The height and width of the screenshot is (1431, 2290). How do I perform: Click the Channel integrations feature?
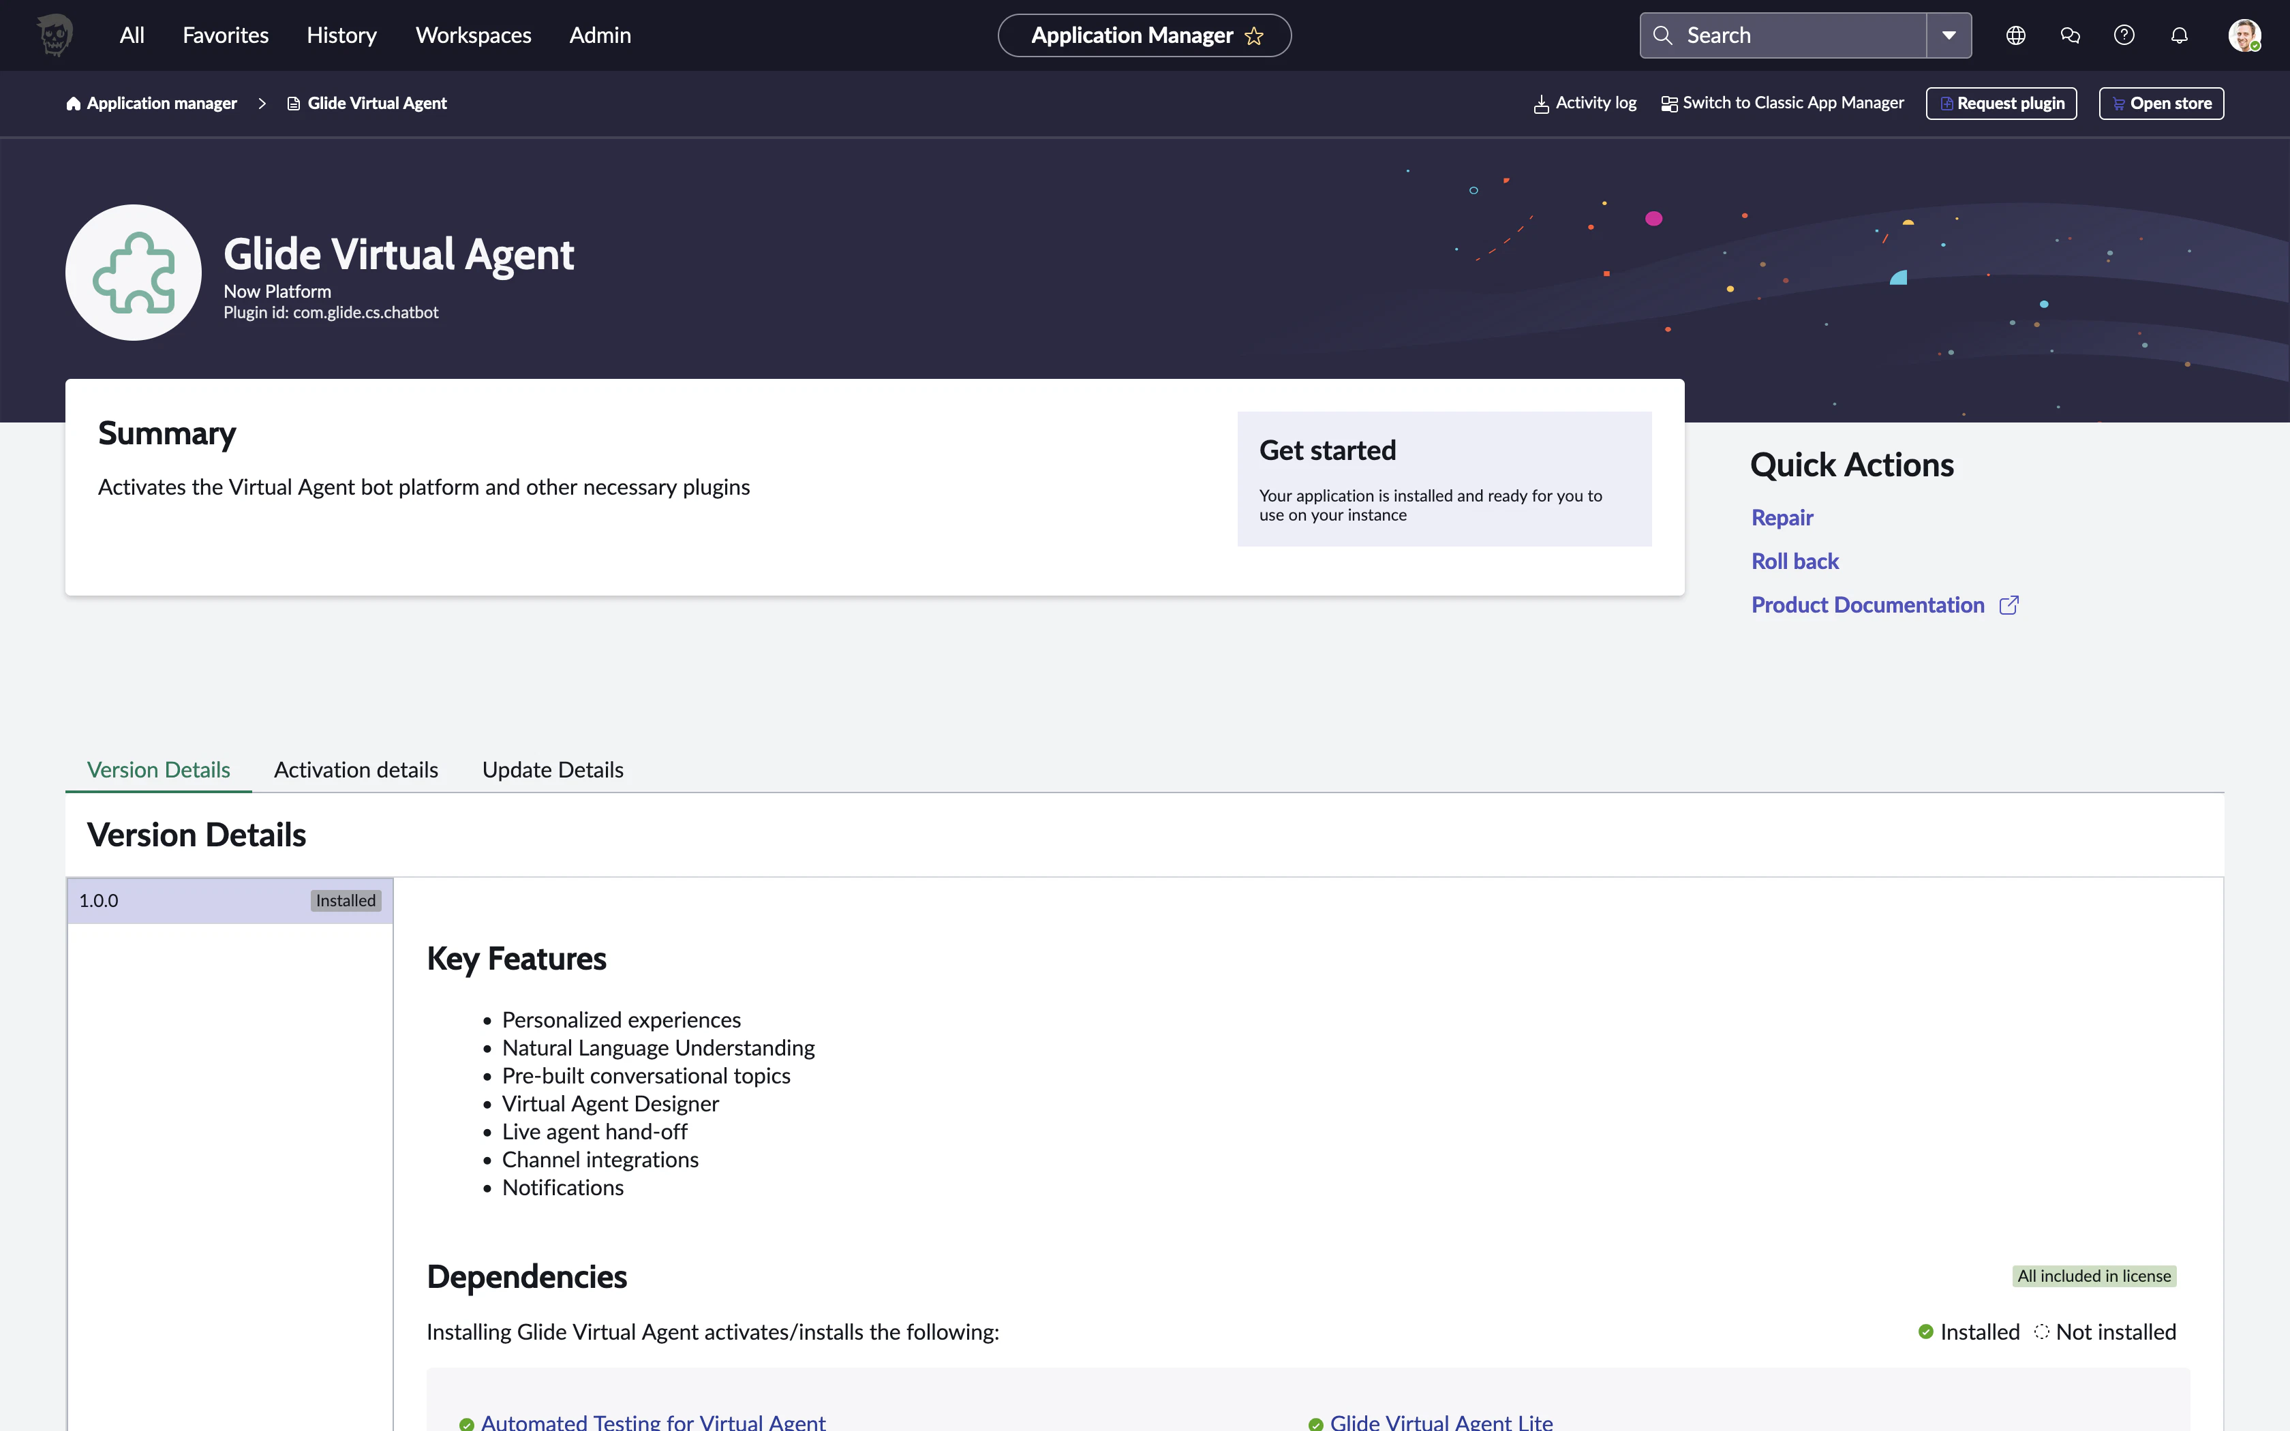click(600, 1159)
